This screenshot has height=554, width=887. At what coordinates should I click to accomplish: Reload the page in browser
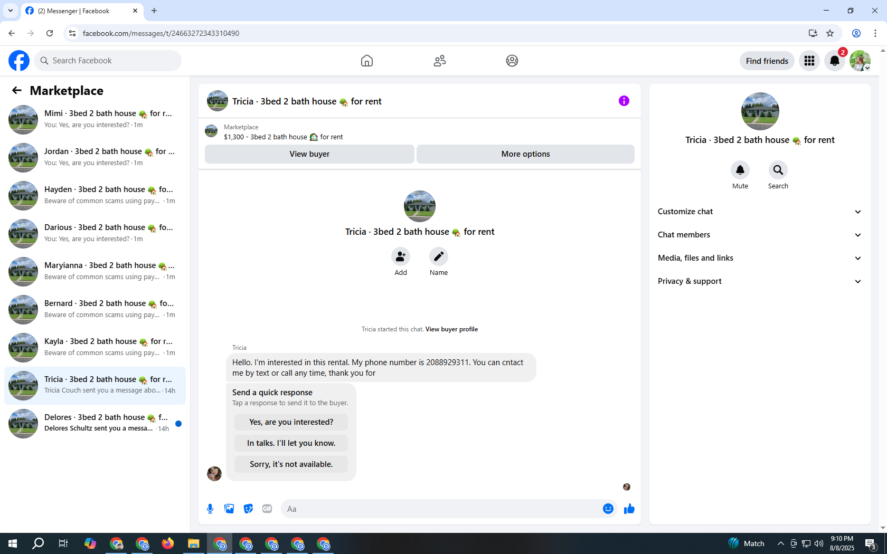coord(50,33)
